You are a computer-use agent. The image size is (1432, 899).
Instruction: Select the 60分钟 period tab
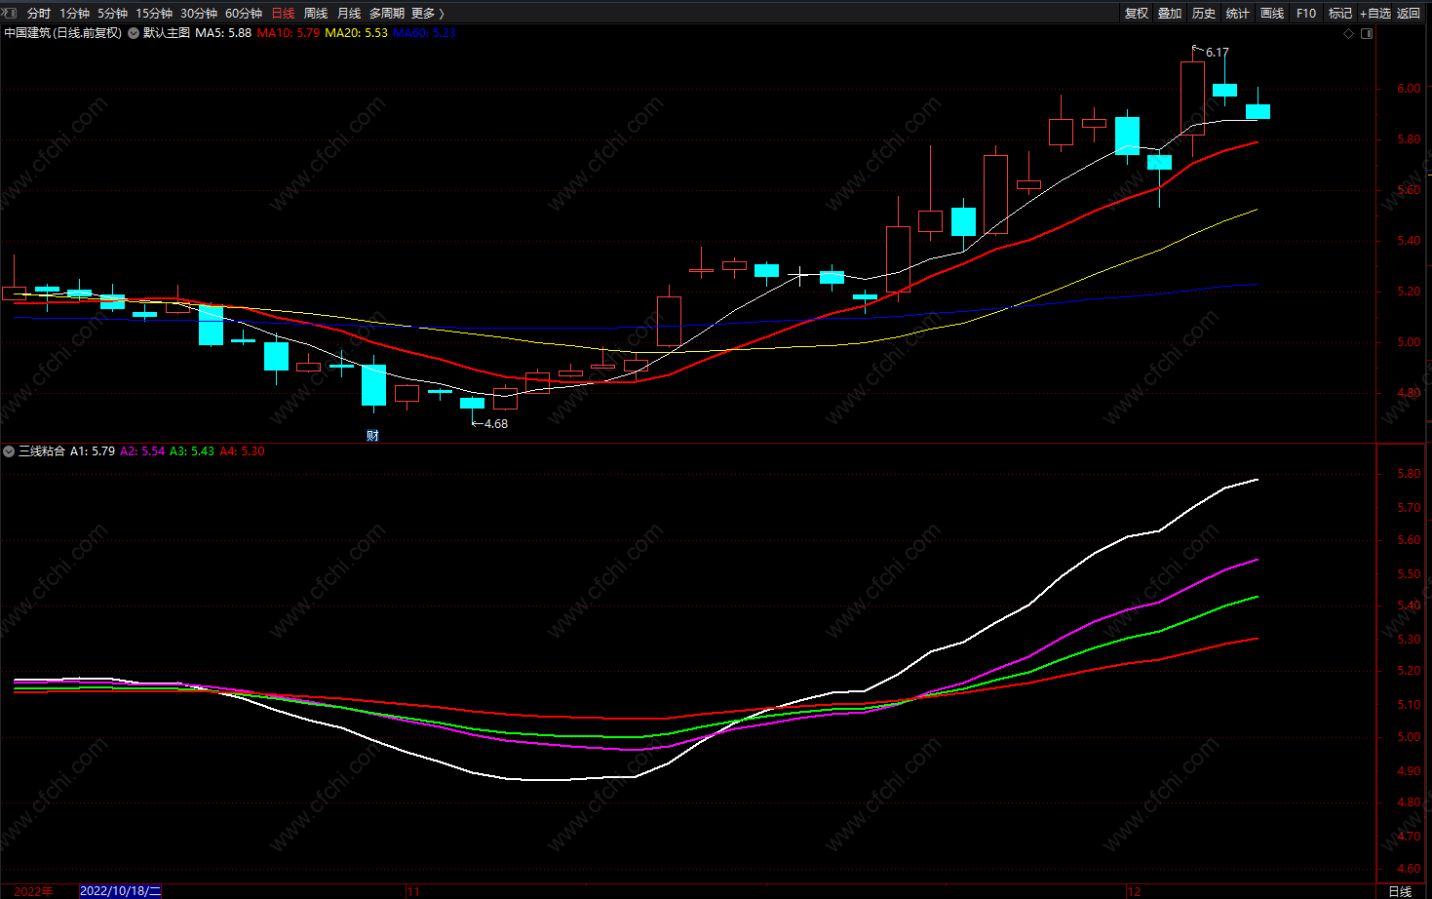pos(244,13)
